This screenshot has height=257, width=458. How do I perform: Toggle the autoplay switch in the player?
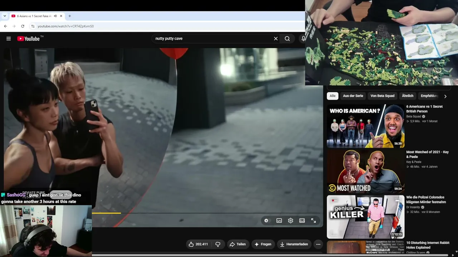tap(266, 221)
